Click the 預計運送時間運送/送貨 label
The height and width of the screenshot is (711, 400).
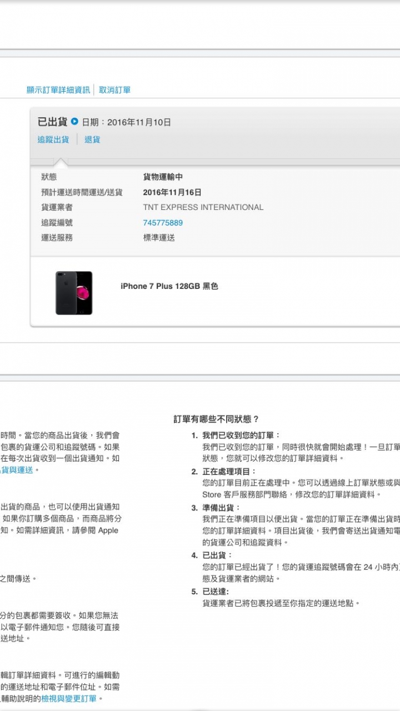[82, 192]
